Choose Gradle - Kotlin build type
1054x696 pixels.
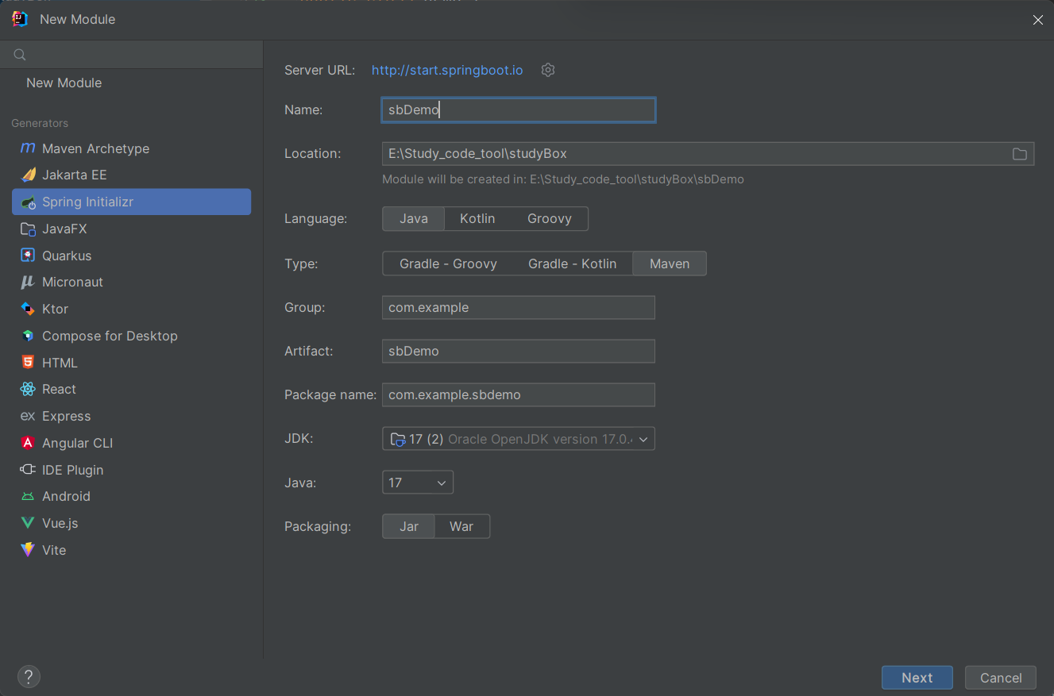pyautogui.click(x=573, y=263)
